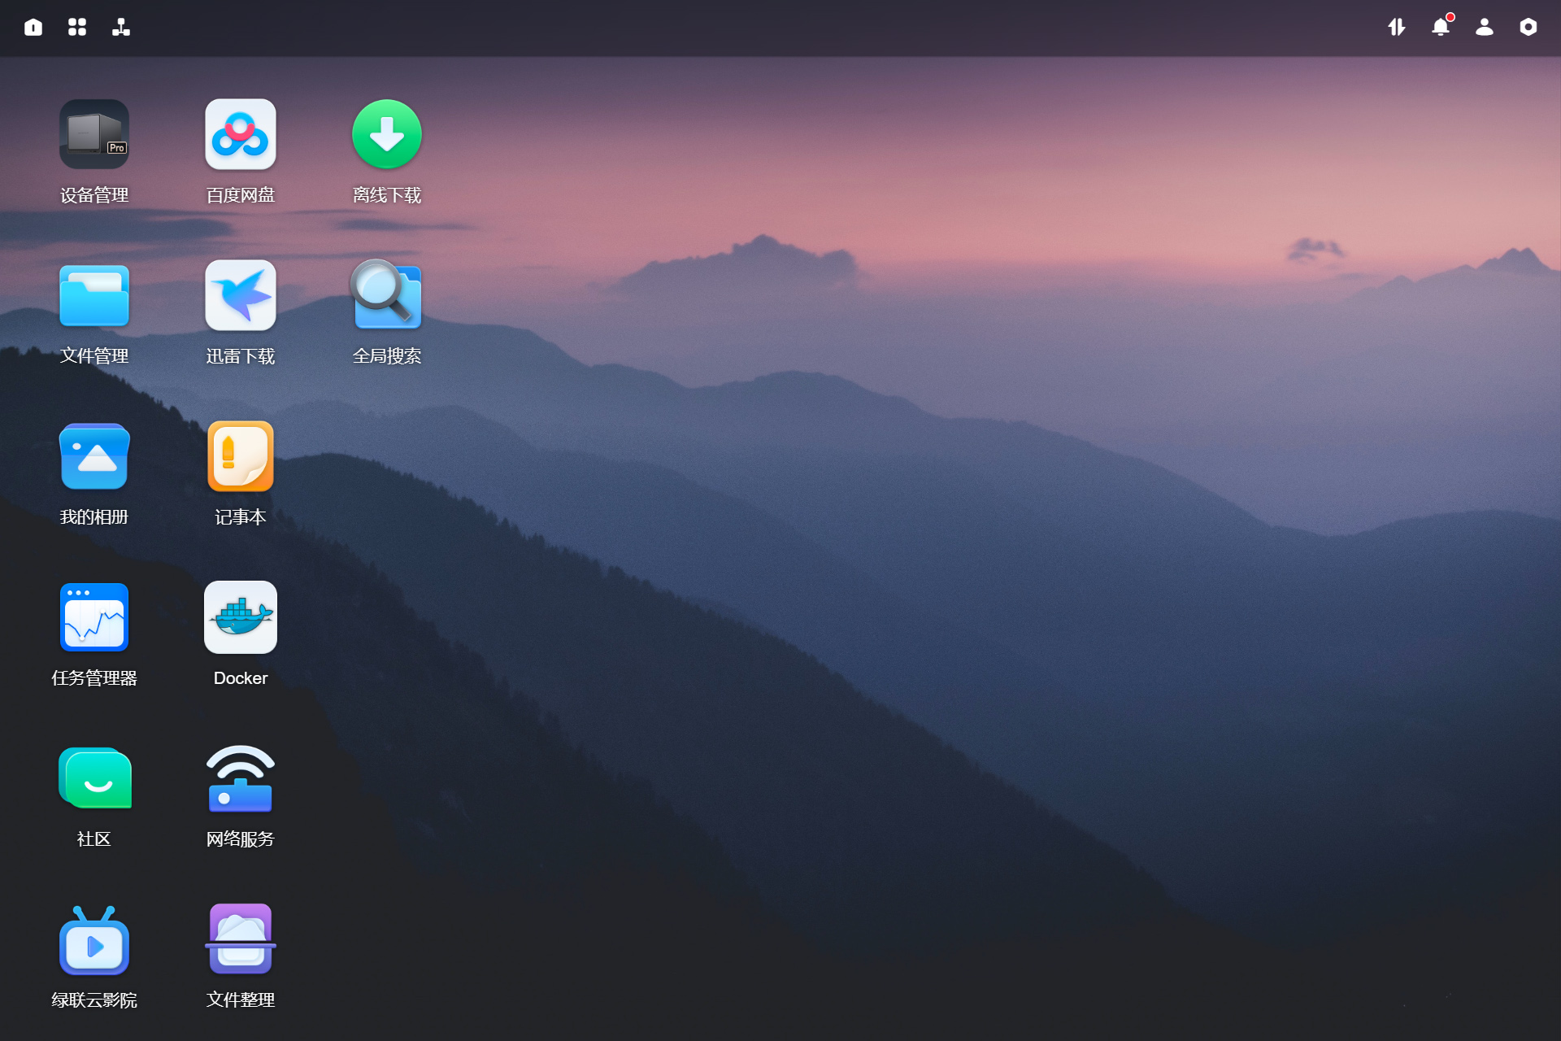The width and height of the screenshot is (1561, 1041).
Task: Open the 社区 community app
Action: tap(94, 779)
